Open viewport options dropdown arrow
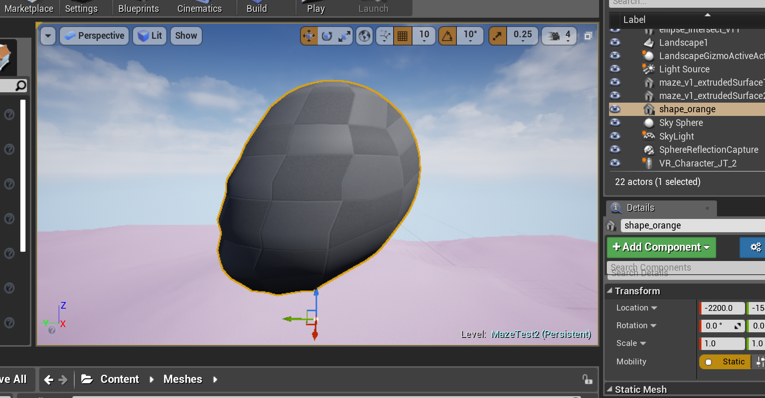Screen dimensions: 765x398 coord(48,36)
